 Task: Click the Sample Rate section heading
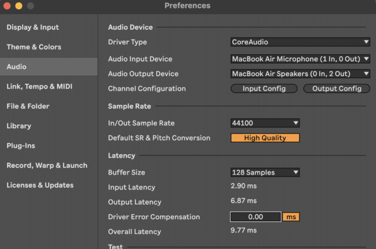[x=129, y=106]
